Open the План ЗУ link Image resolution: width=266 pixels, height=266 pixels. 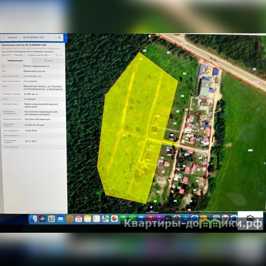(x=7, y=55)
